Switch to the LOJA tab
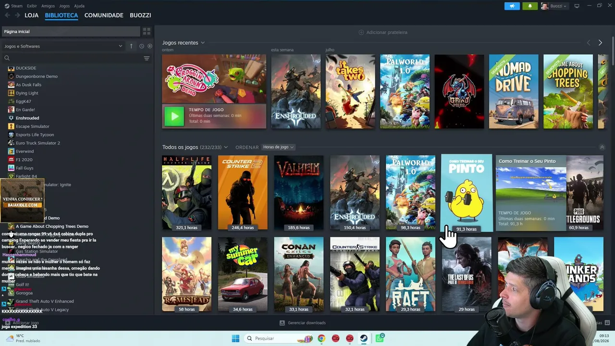Image resolution: width=615 pixels, height=346 pixels. [32, 15]
